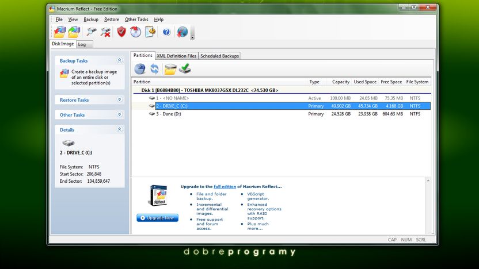Viewport: 479px width, 269px height.
Task: Click the globe with red arrow icon
Action: point(182,32)
